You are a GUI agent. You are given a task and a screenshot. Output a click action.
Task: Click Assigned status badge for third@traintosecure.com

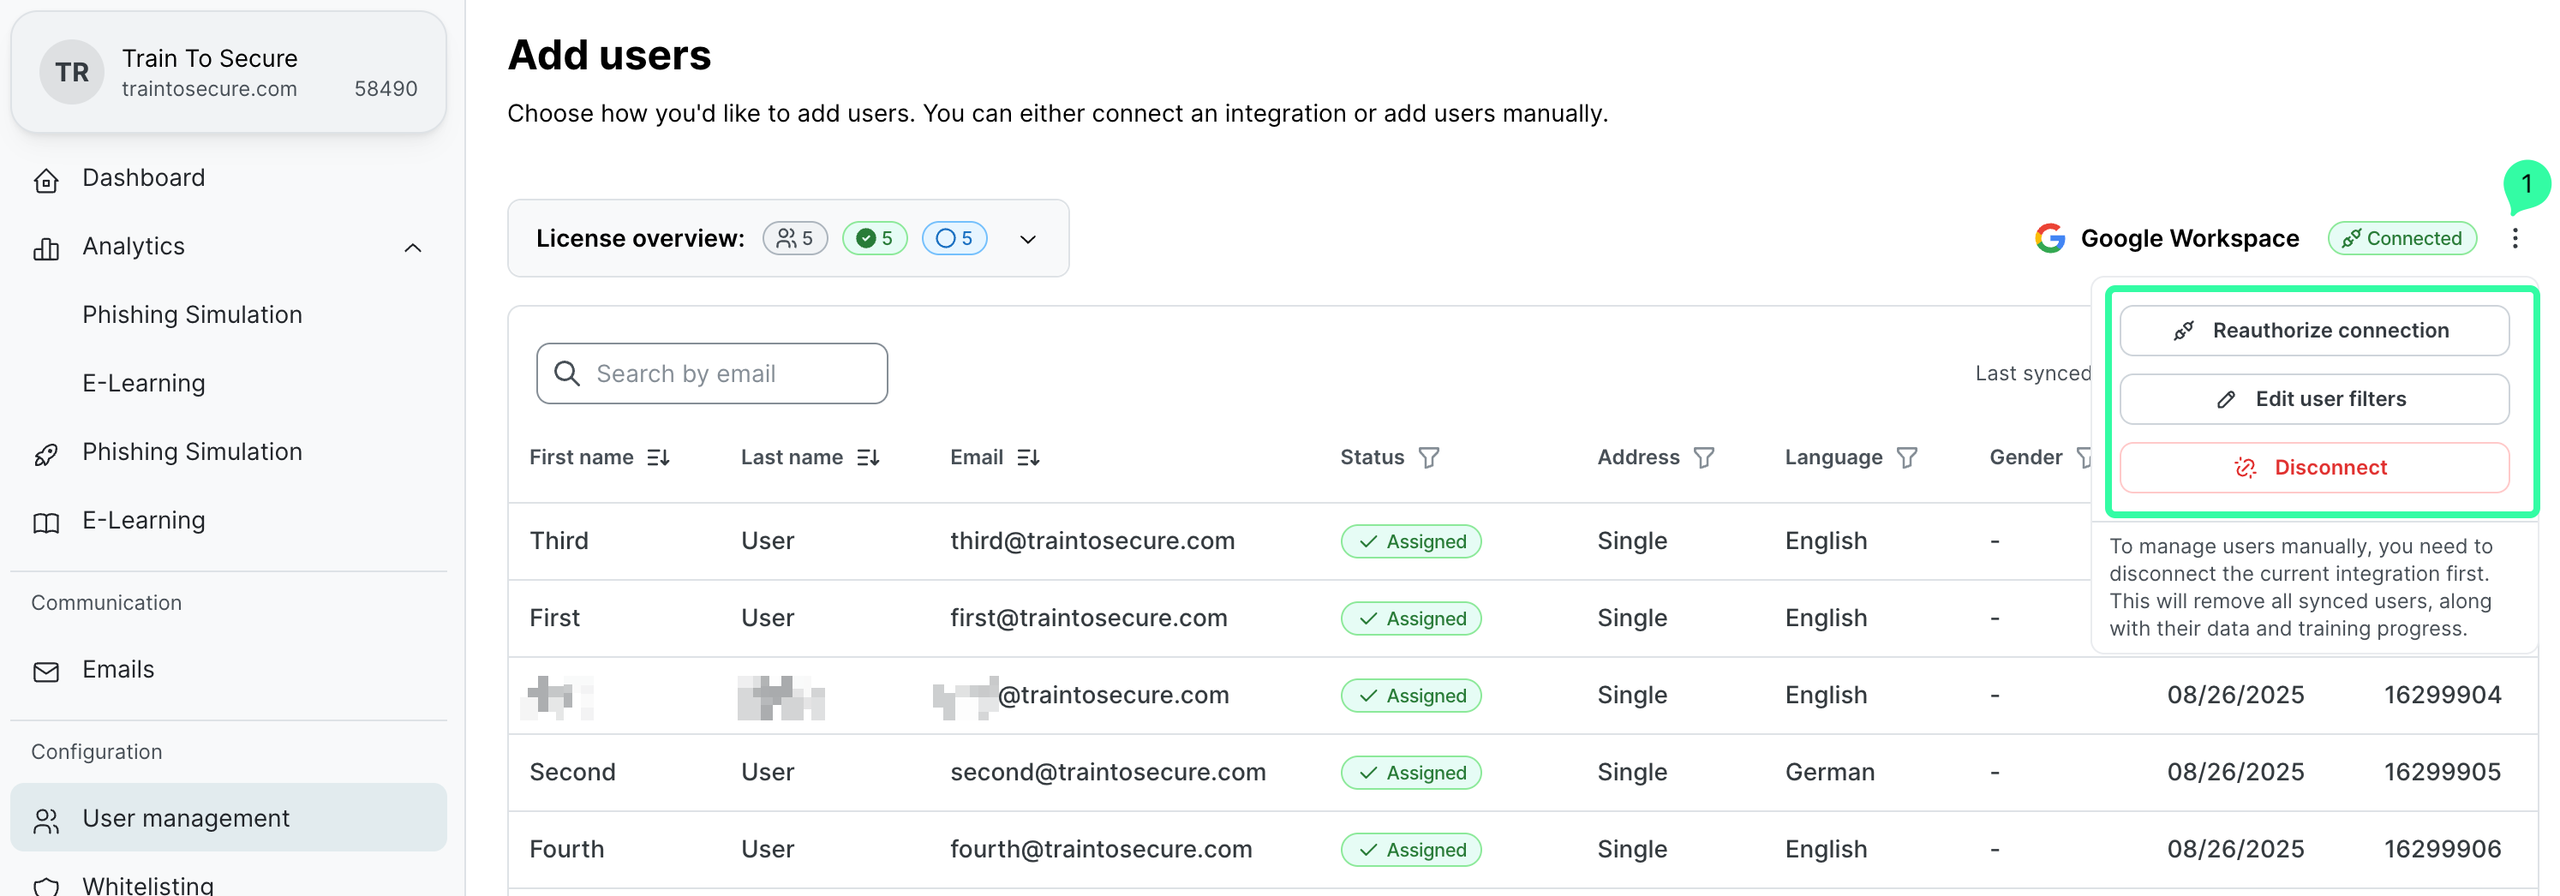[1410, 541]
